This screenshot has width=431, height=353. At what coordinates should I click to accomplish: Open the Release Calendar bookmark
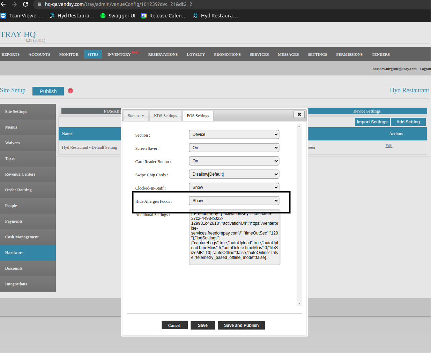point(164,16)
